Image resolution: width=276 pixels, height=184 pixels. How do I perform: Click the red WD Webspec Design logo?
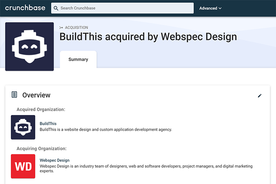[x=23, y=166]
